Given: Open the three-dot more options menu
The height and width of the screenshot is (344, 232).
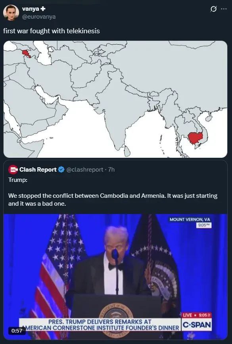Looking at the screenshot, I should coord(224,9).
